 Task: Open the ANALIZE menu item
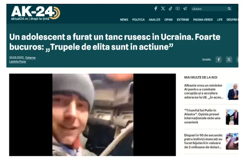coord(155,20)
